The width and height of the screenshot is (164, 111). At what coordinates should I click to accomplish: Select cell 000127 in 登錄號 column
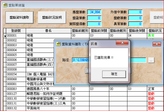pyautogui.click(x=16, y=94)
